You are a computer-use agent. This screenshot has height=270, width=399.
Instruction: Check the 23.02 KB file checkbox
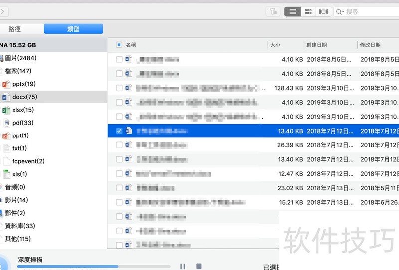[x=119, y=188]
